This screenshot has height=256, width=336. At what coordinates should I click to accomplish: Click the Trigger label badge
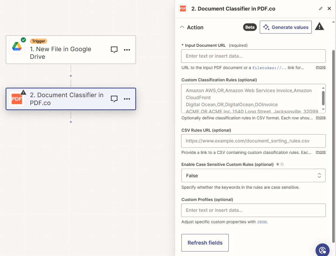[39, 41]
